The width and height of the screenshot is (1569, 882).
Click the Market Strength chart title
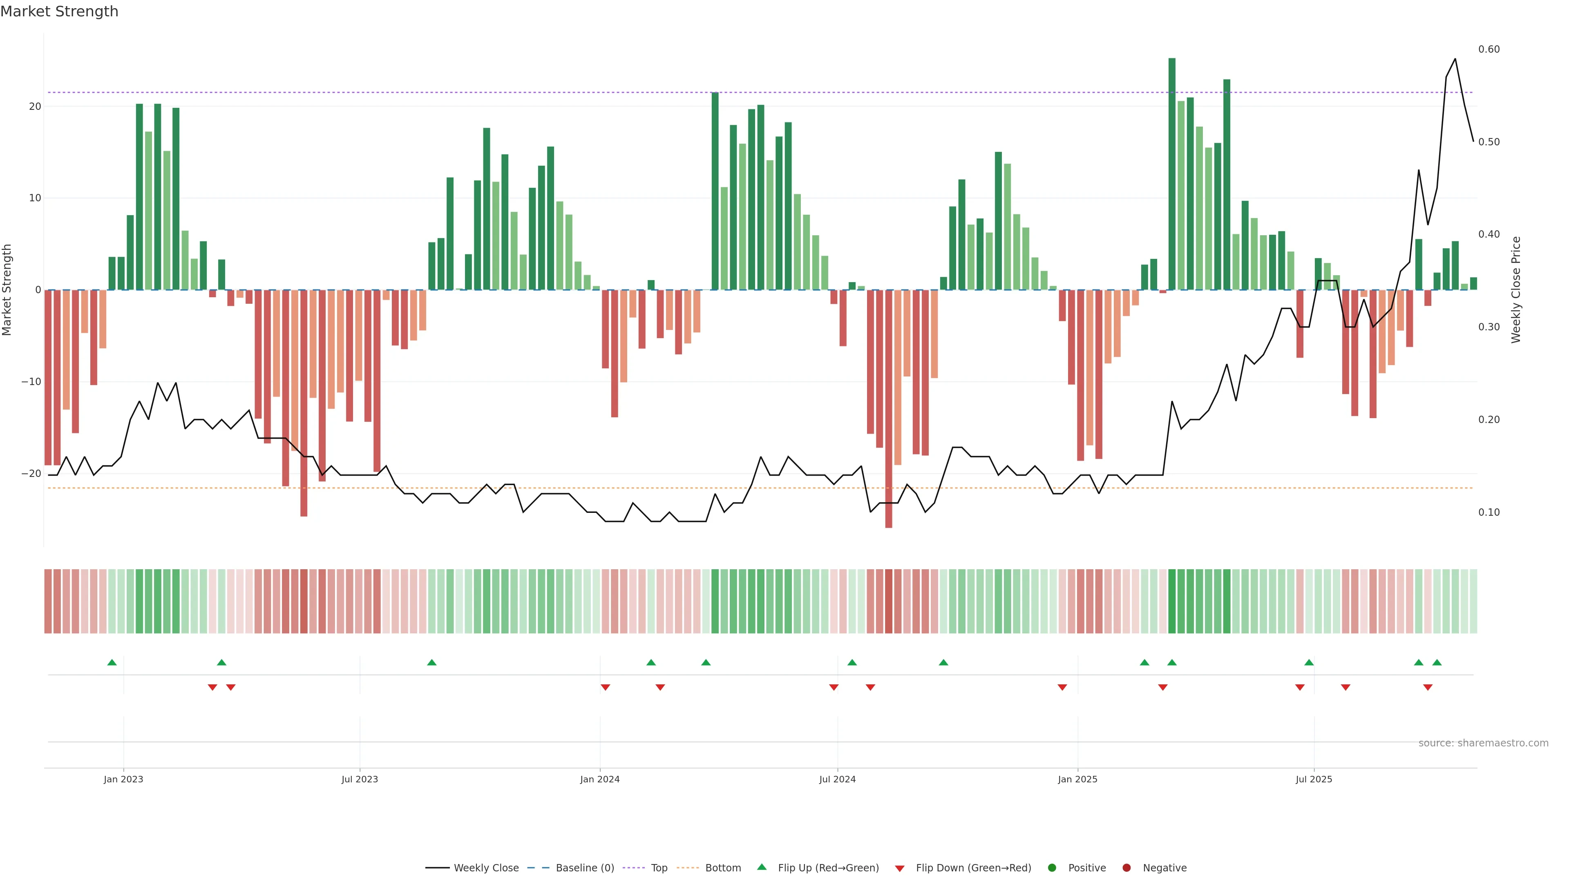(59, 11)
